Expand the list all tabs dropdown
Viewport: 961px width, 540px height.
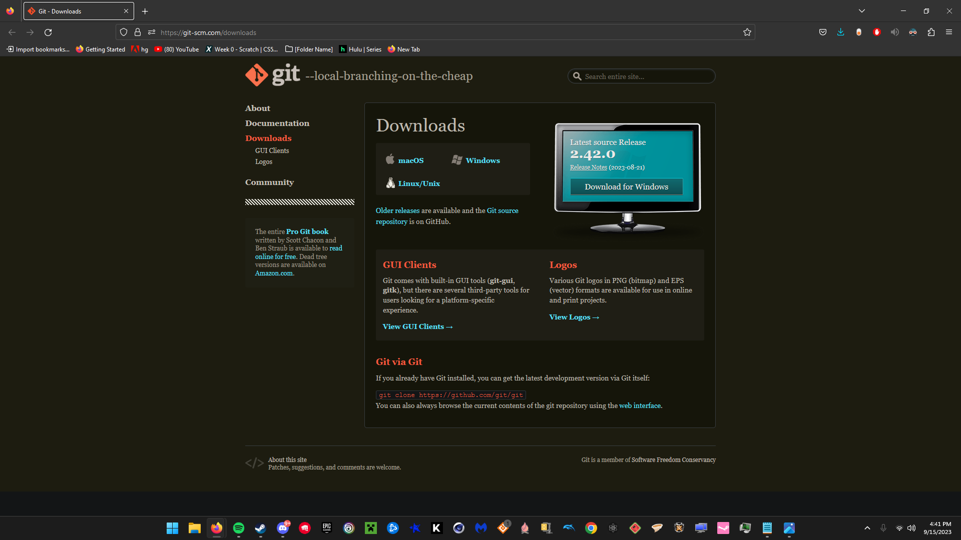(x=862, y=11)
